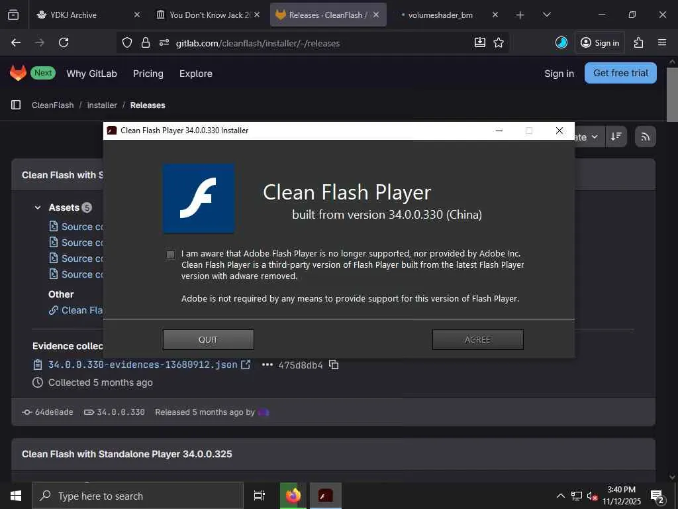Go back to the previous page
Screen dimensions: 678x509
(16, 42)
